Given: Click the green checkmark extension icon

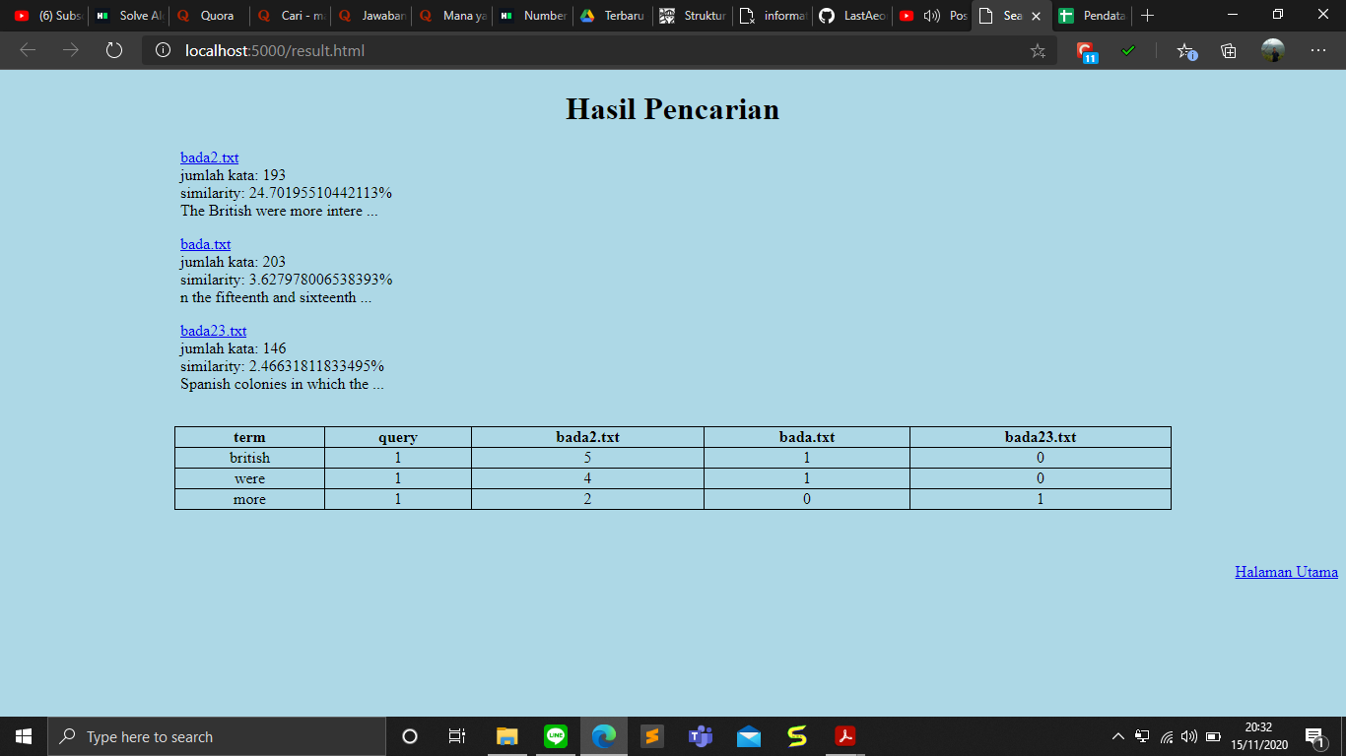Looking at the screenshot, I should tap(1128, 50).
